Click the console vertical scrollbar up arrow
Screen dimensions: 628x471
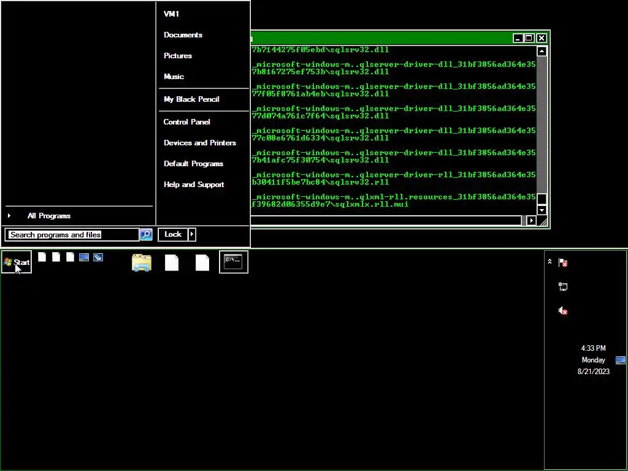click(x=542, y=51)
